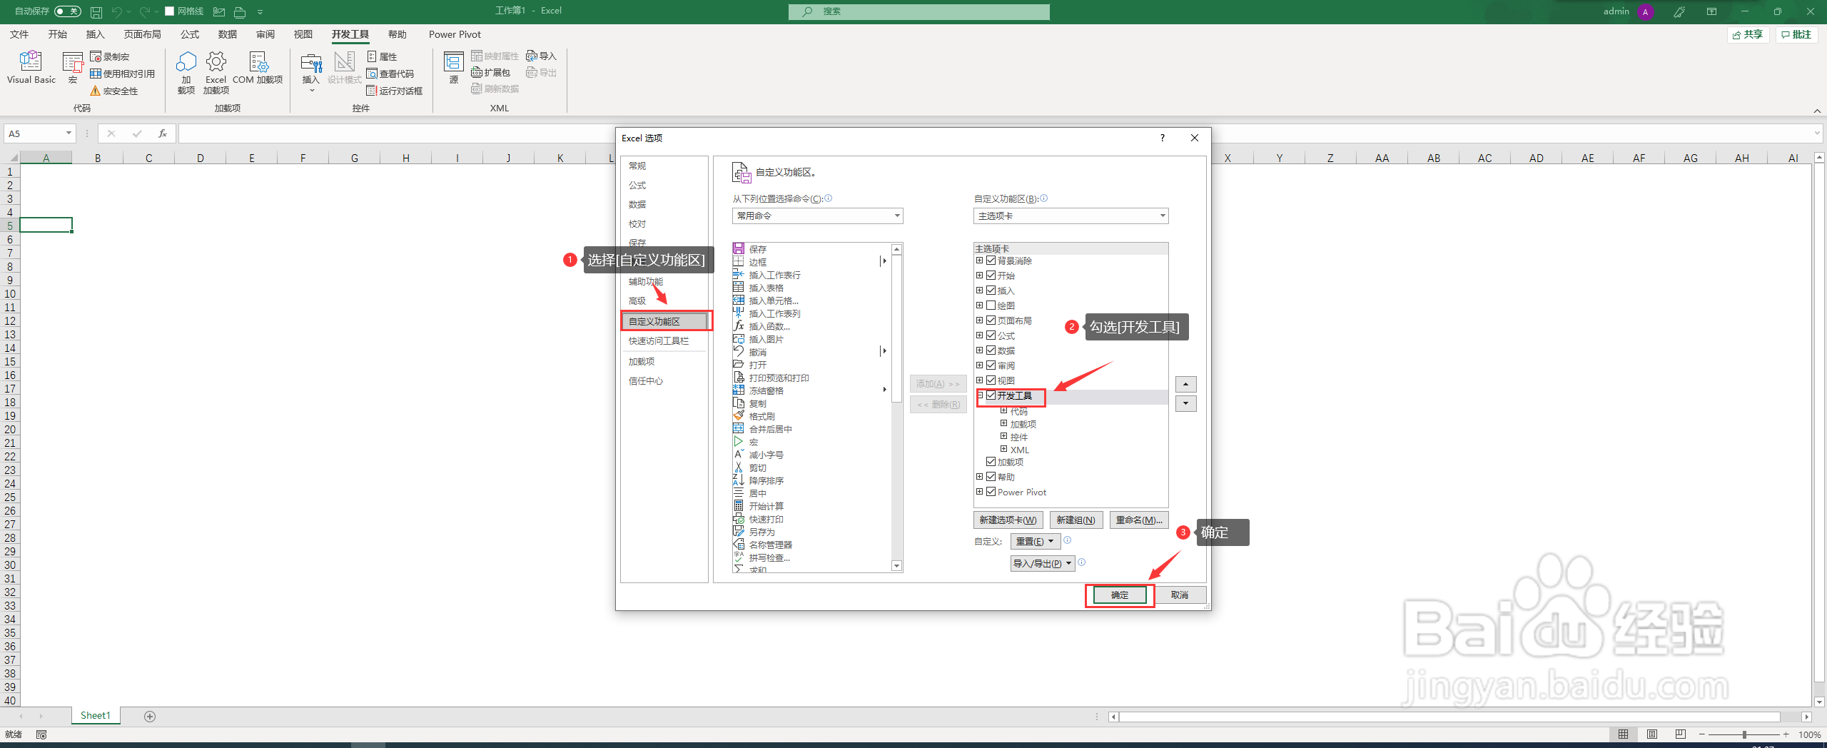Viewport: 1827px width, 748px height.
Task: Click 录制宏 record macro
Action: pos(110,56)
